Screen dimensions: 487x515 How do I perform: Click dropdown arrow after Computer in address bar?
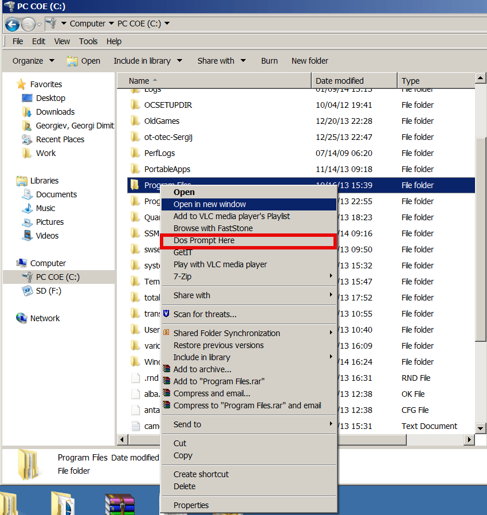tap(111, 24)
